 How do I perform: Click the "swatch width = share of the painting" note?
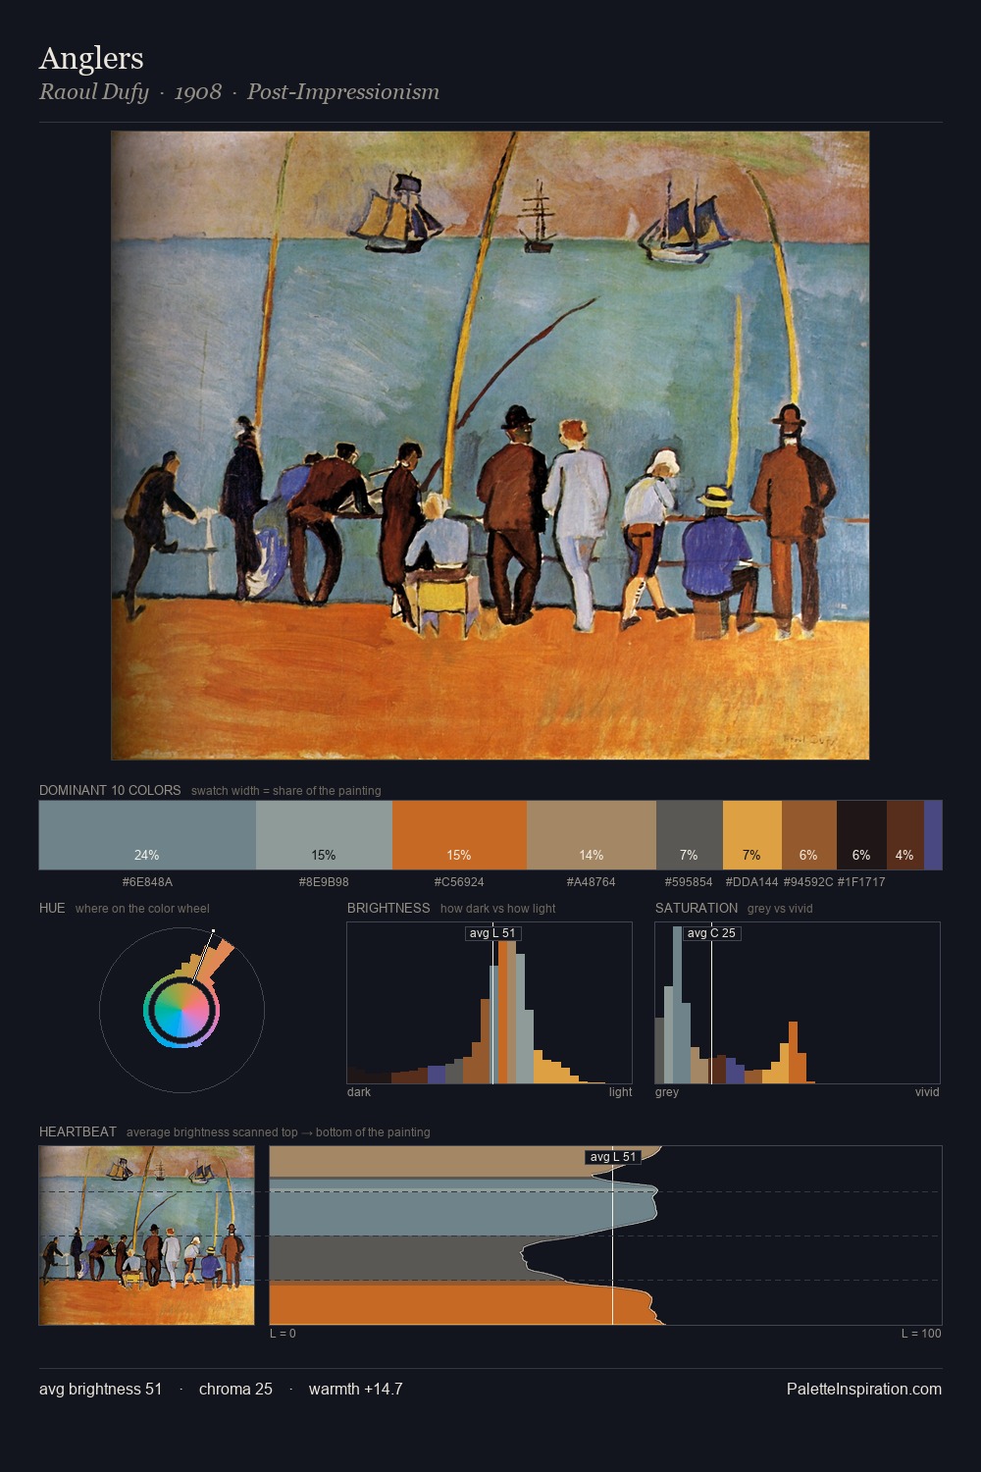tap(286, 791)
